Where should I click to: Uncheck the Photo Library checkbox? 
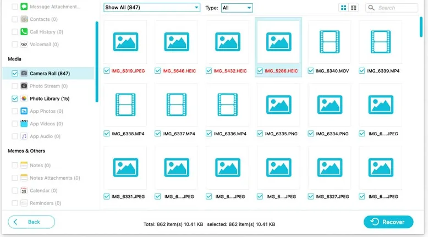point(15,98)
